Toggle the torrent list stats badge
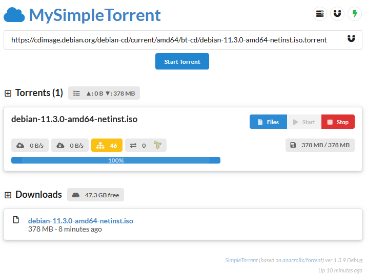Image resolution: width=366 pixels, height=276 pixels. (x=104, y=93)
